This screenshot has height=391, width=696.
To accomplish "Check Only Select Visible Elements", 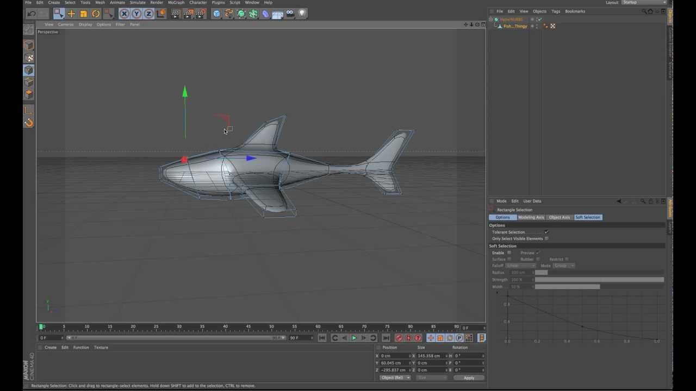I will point(546,238).
